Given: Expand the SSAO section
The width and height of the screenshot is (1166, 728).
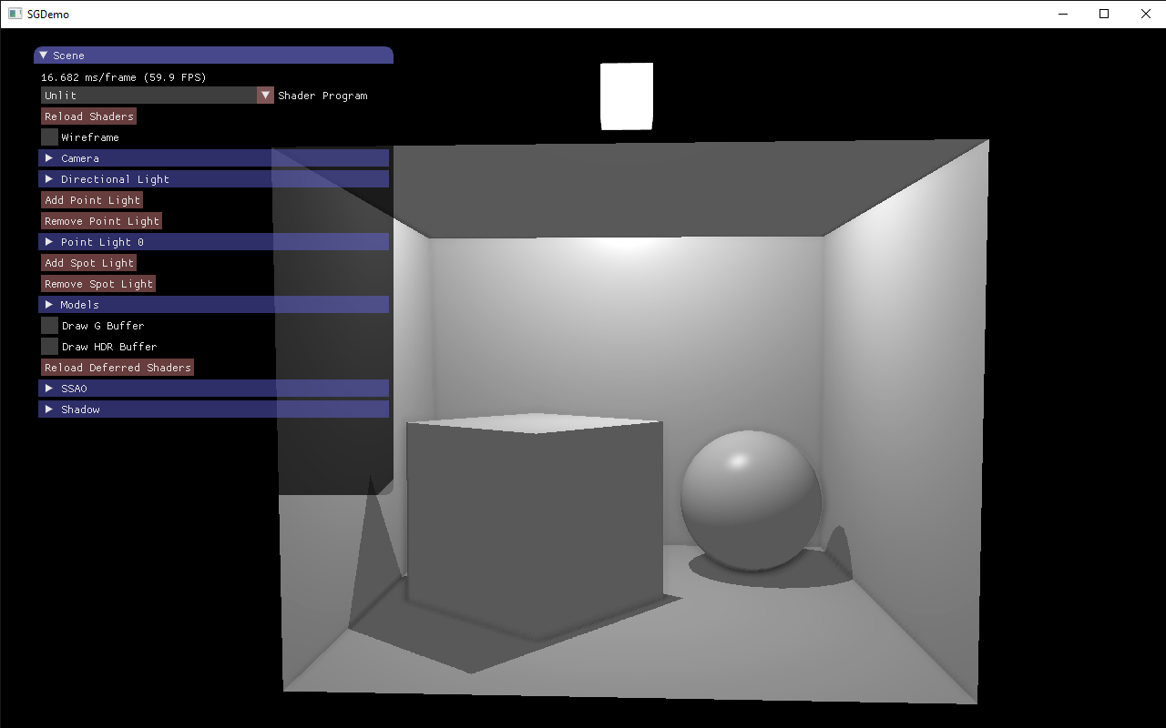Looking at the screenshot, I should pos(213,389).
